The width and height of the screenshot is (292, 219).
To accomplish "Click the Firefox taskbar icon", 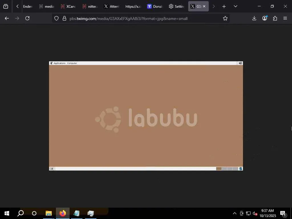I will pyautogui.click(x=63, y=213).
